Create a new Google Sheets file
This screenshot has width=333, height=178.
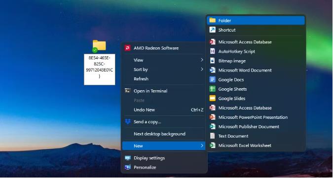(x=256, y=89)
